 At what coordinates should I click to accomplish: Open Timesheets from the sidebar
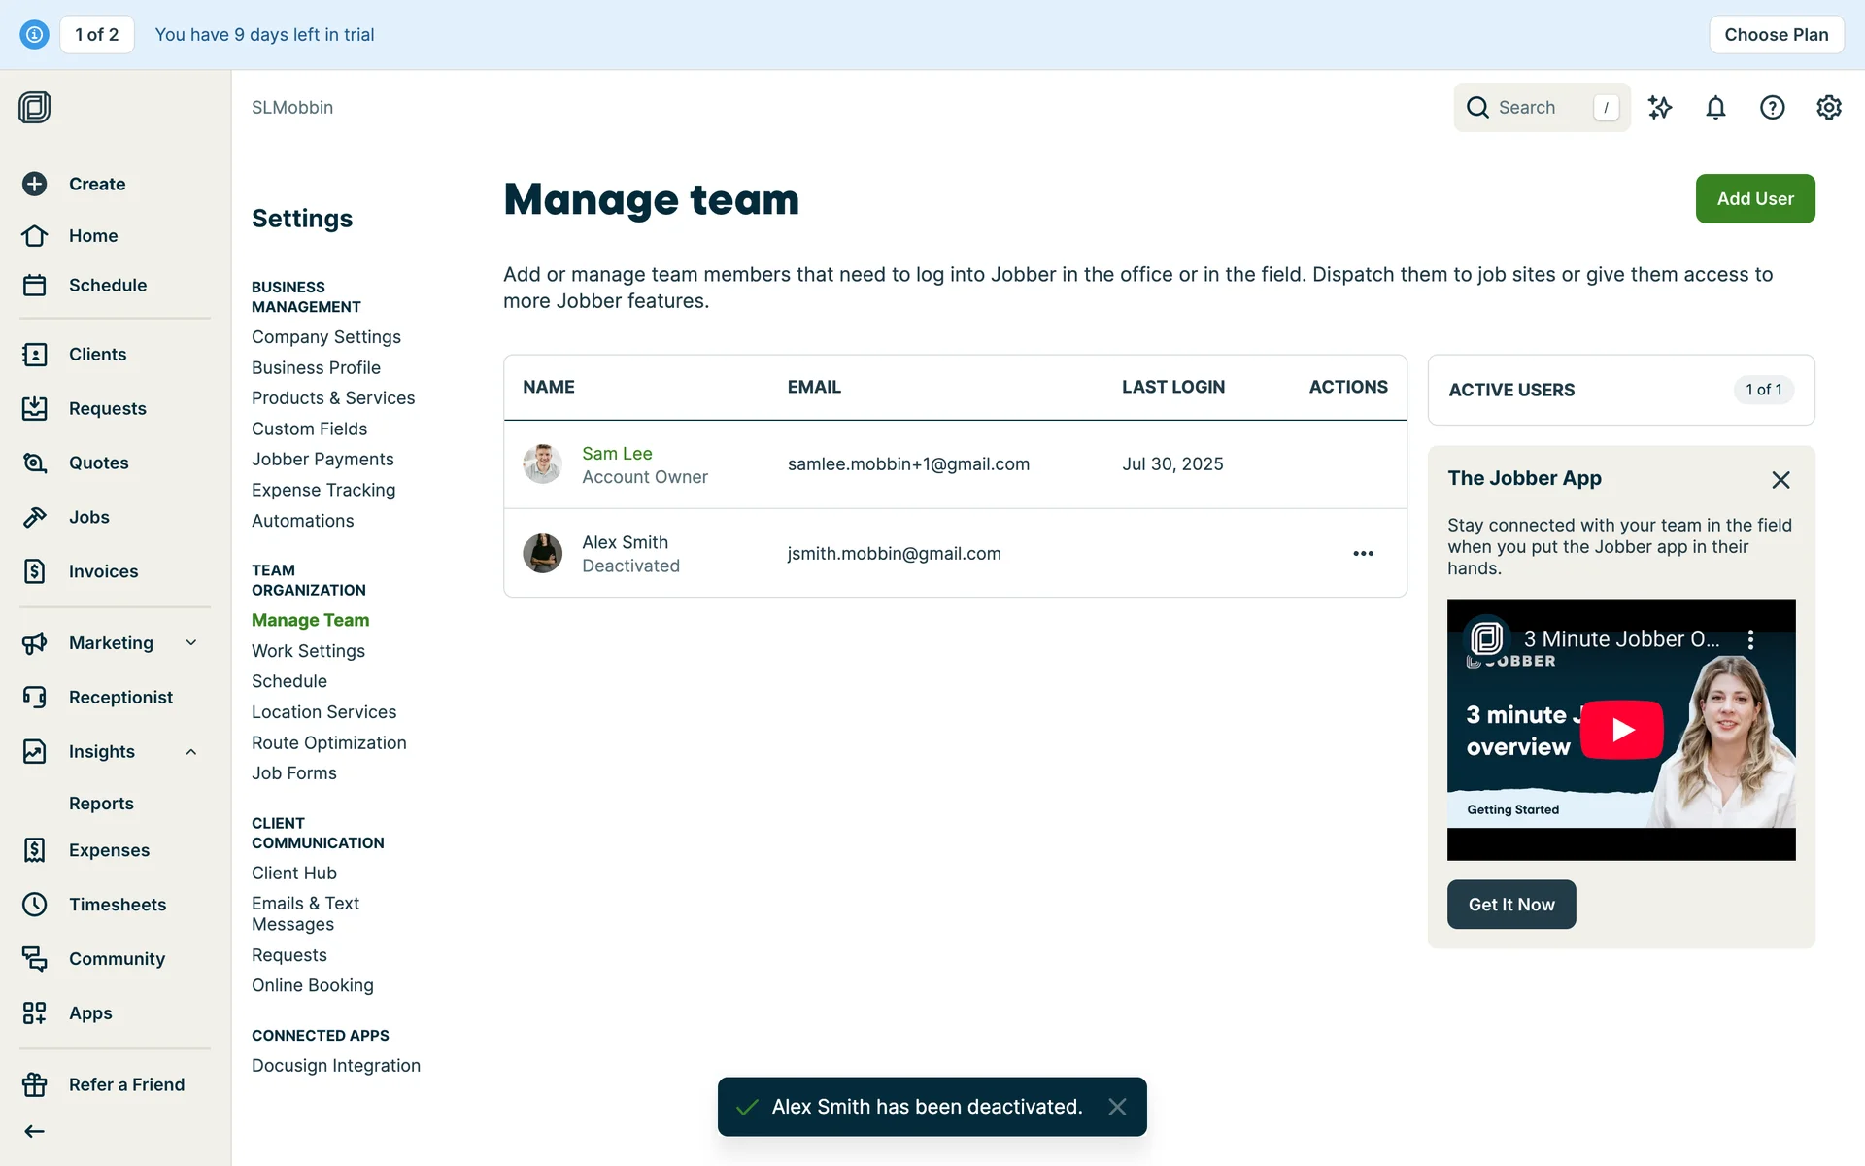pos(117,904)
